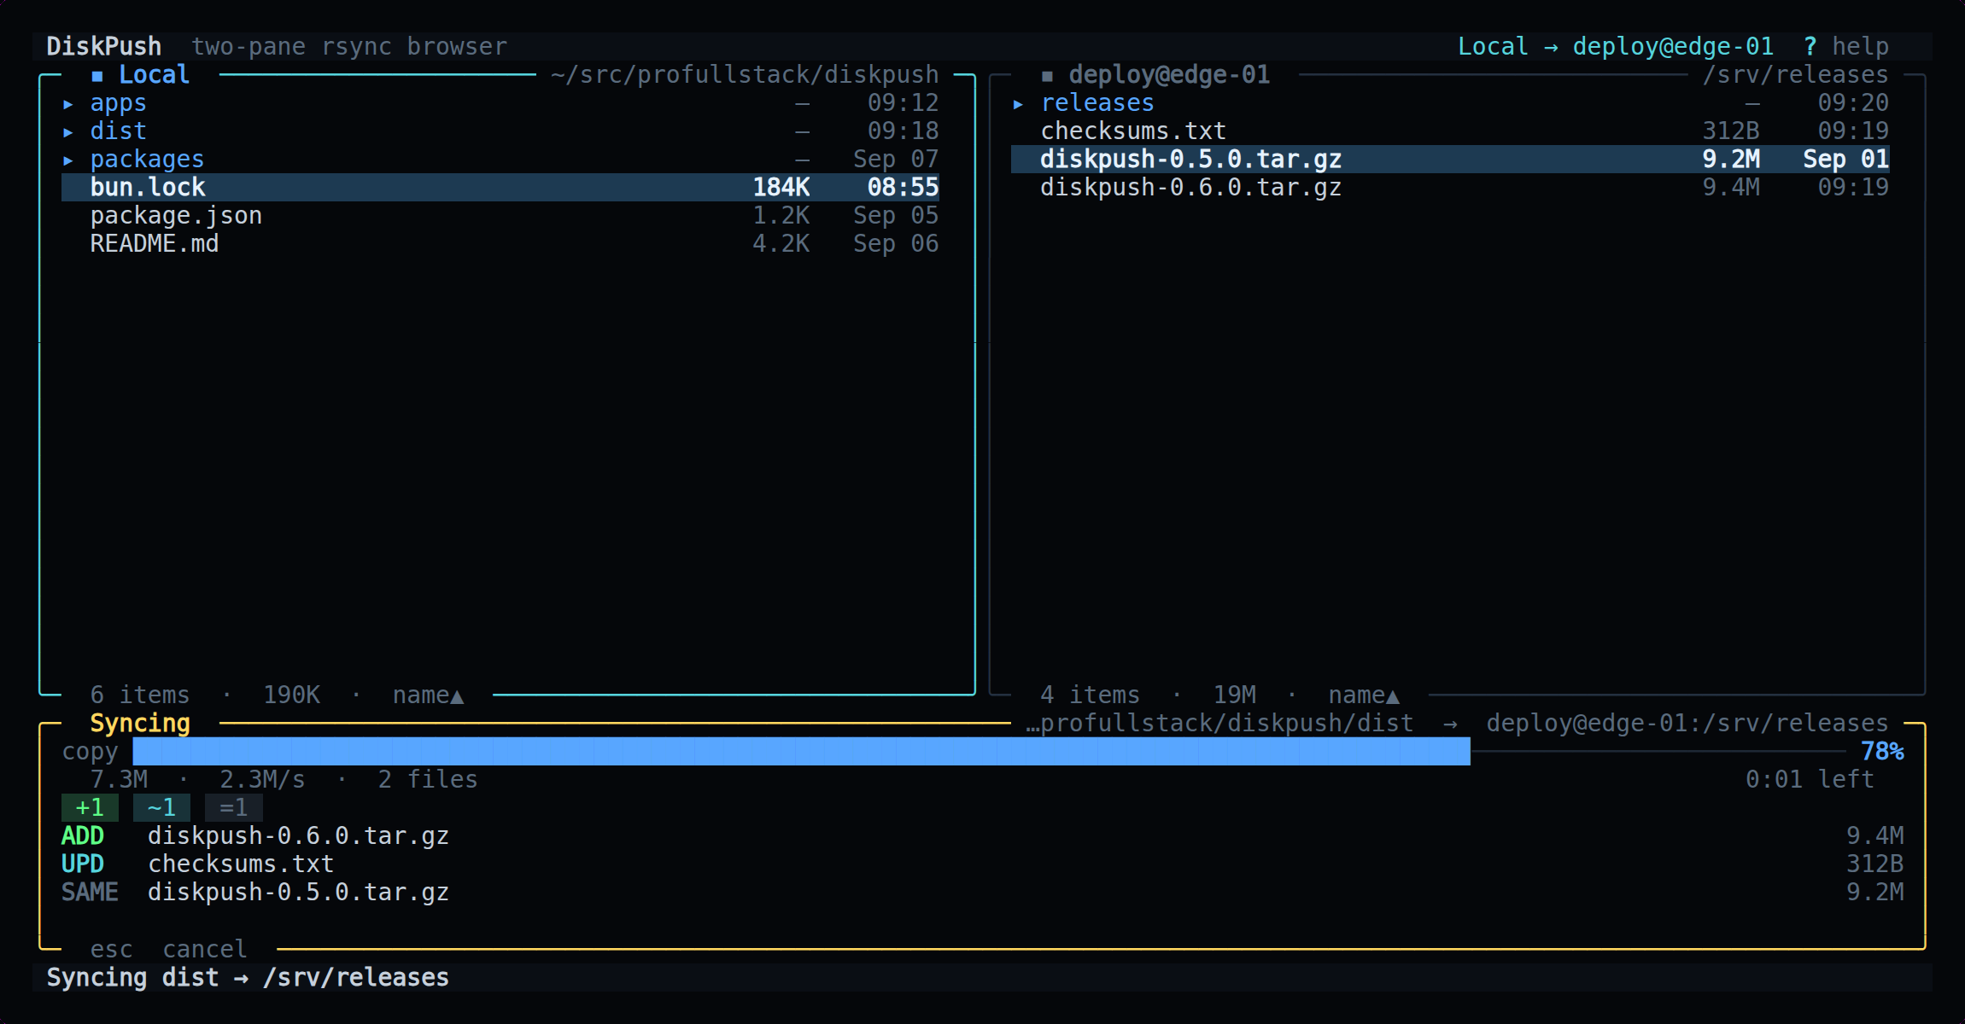Click the 9.4M size in sync list
The height and width of the screenshot is (1024, 1965).
click(x=1875, y=835)
